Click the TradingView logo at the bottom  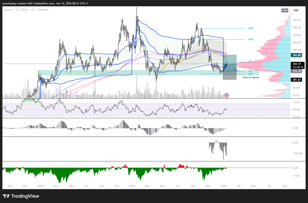click(x=21, y=196)
